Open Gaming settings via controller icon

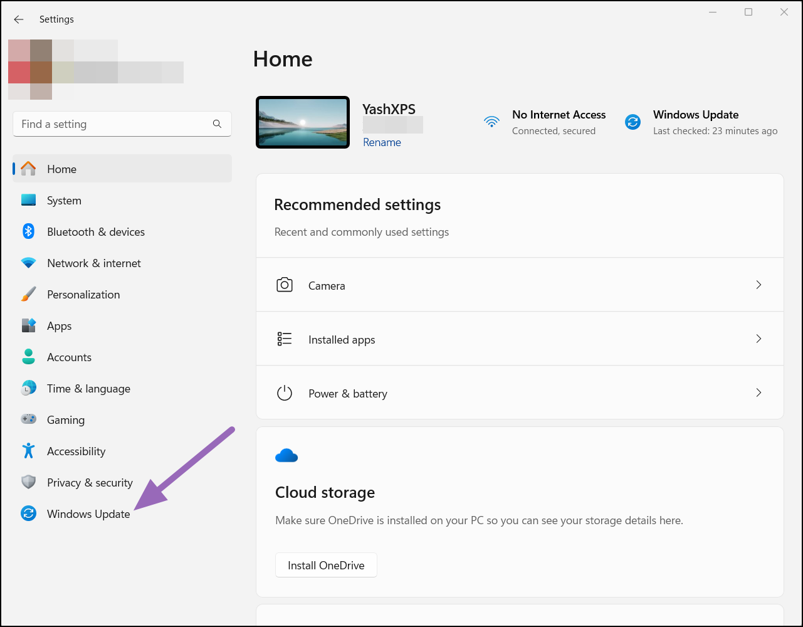[x=29, y=419]
